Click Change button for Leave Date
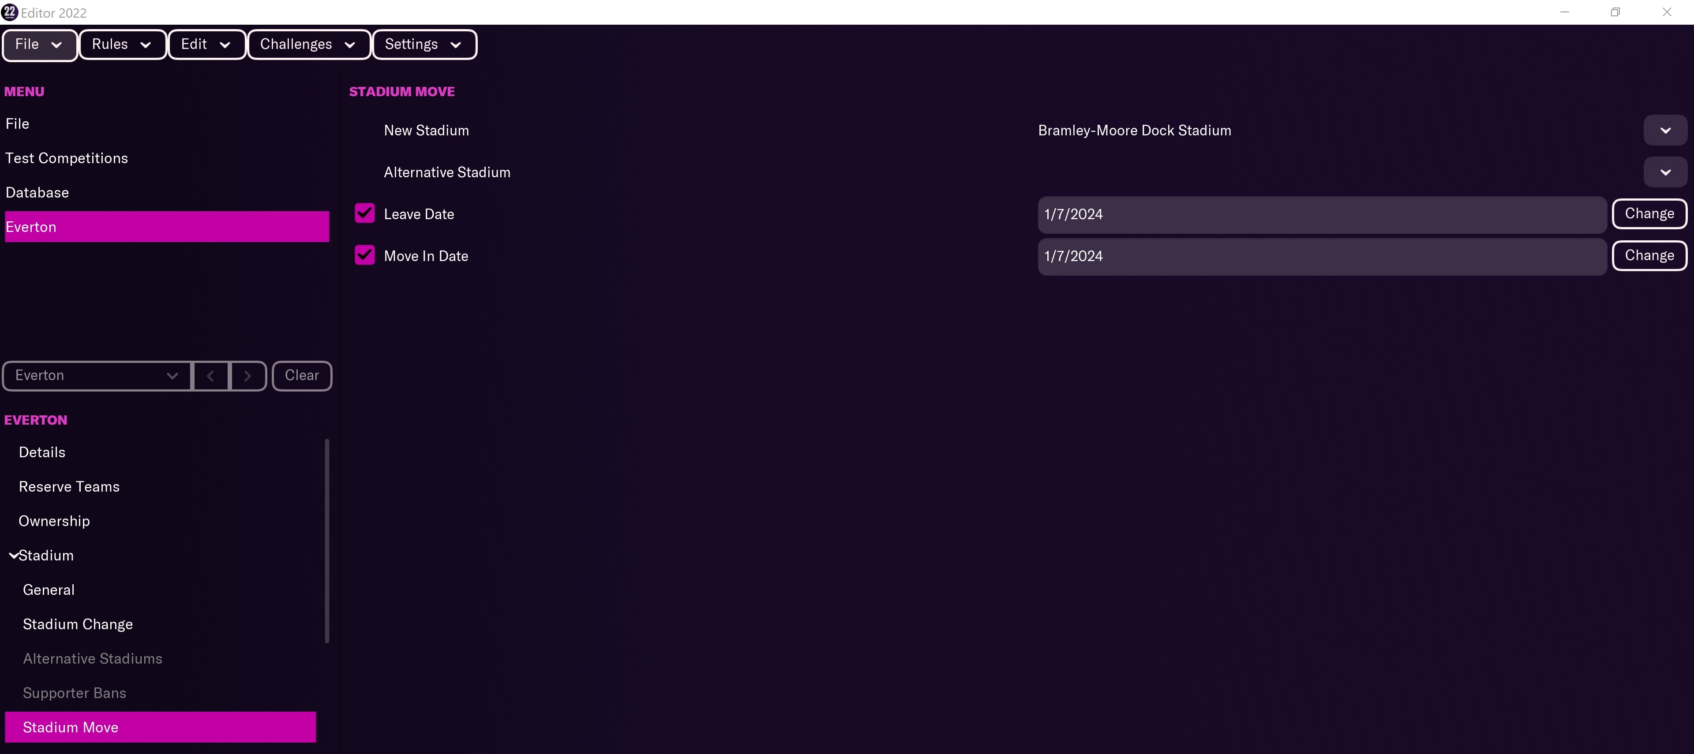 click(x=1649, y=214)
